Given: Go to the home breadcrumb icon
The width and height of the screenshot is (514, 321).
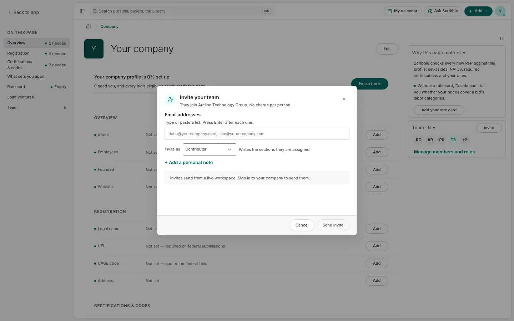Looking at the screenshot, I should pyautogui.click(x=89, y=26).
